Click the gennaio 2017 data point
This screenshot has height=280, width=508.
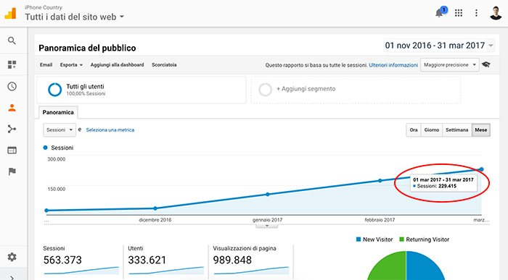[x=268, y=195]
